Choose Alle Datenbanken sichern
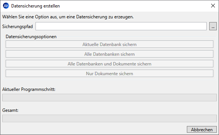Image resolution: width=219 pixels, height=135 pixels. pyautogui.click(x=109, y=54)
